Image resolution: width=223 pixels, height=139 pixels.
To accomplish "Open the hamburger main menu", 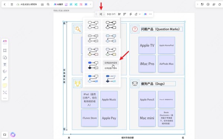I will [12, 4].
